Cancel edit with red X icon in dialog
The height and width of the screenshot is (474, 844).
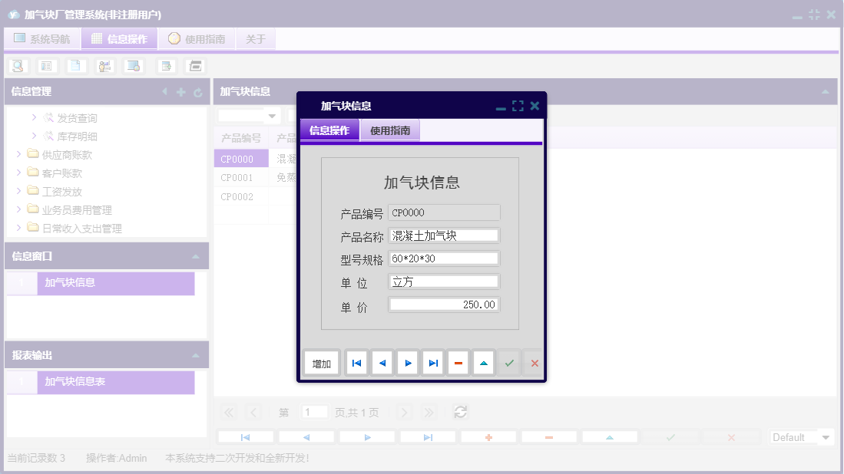(535, 362)
